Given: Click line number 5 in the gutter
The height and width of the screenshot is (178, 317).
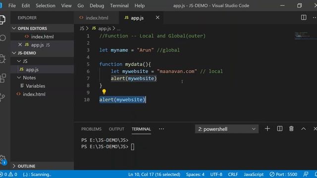Looking at the screenshot, I should [x=88, y=64].
